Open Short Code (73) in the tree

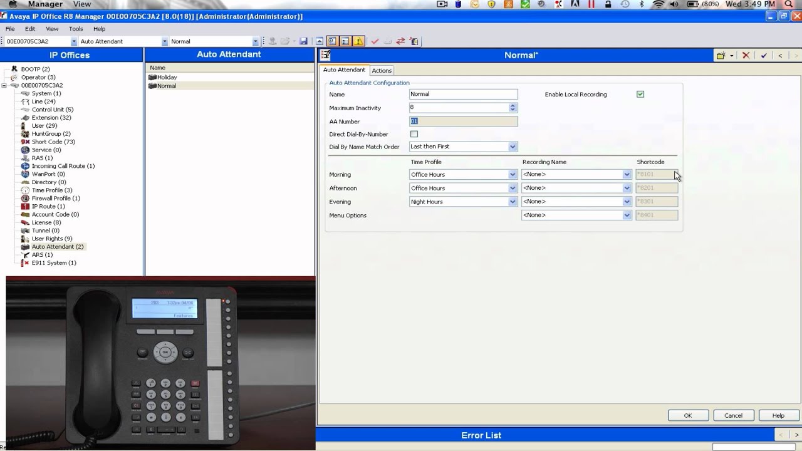[x=53, y=142]
